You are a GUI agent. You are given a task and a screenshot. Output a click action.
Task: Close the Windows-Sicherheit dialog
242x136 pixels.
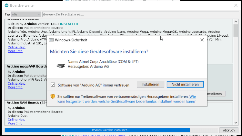tap(202, 40)
